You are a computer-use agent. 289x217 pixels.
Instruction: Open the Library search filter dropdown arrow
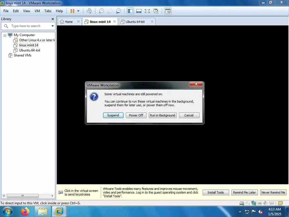coord(52,26)
